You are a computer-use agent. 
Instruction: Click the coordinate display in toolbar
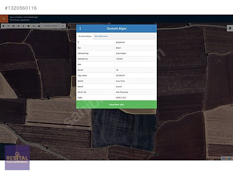50,26
